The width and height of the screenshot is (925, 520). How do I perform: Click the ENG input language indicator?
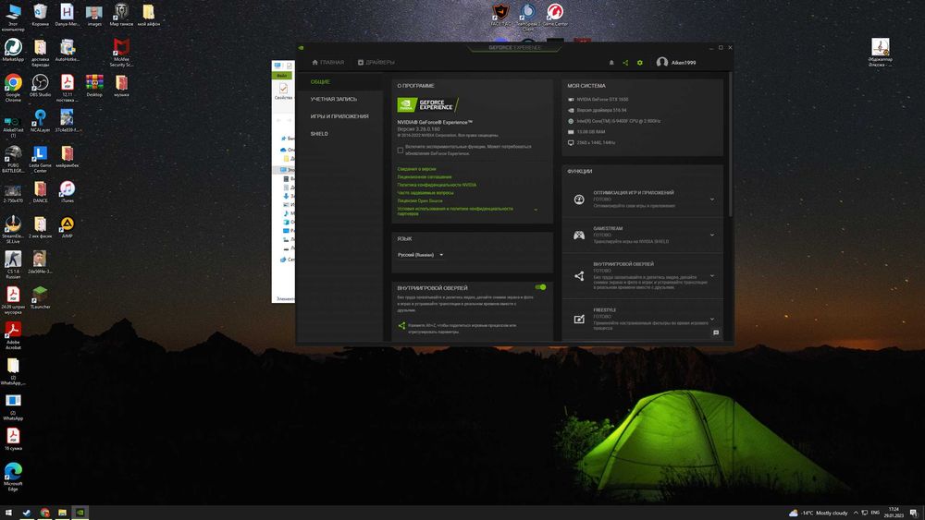875,513
